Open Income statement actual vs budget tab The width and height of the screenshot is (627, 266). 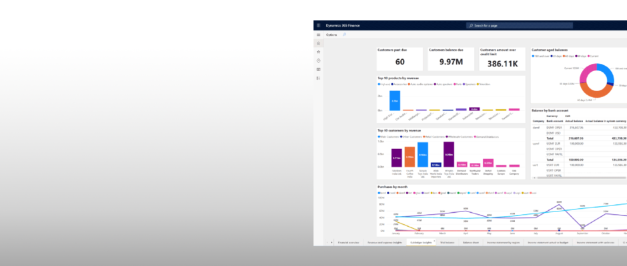548,243
